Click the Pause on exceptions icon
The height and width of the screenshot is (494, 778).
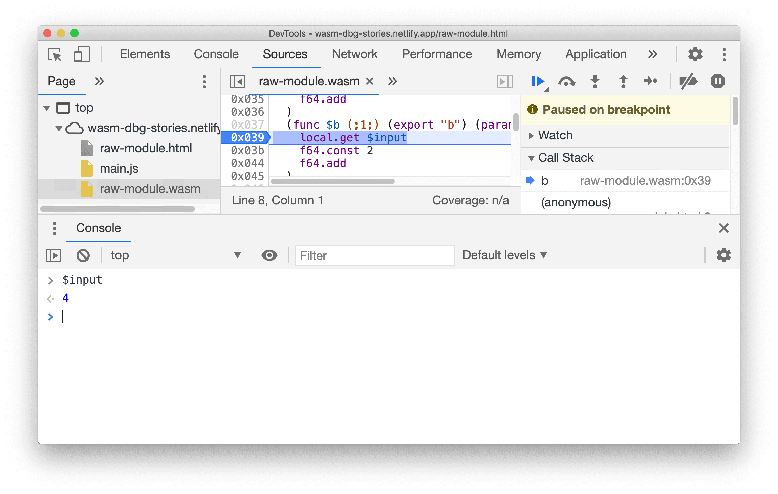coord(718,81)
